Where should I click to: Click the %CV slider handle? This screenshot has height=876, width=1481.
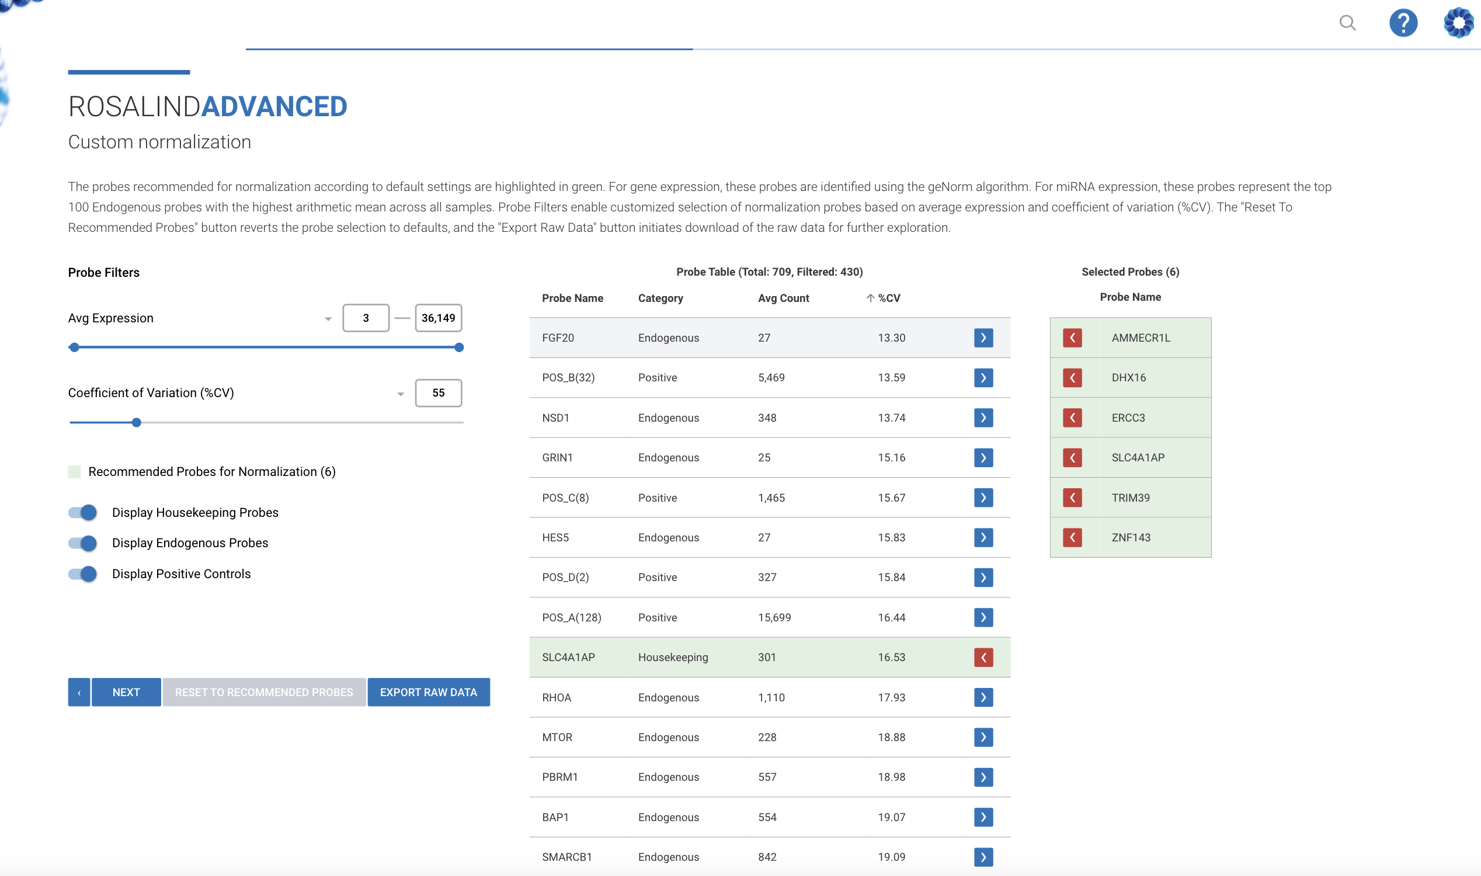136,423
